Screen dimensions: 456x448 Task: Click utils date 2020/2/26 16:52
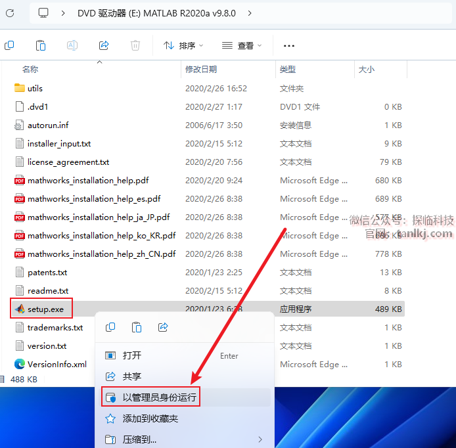tap(216, 88)
